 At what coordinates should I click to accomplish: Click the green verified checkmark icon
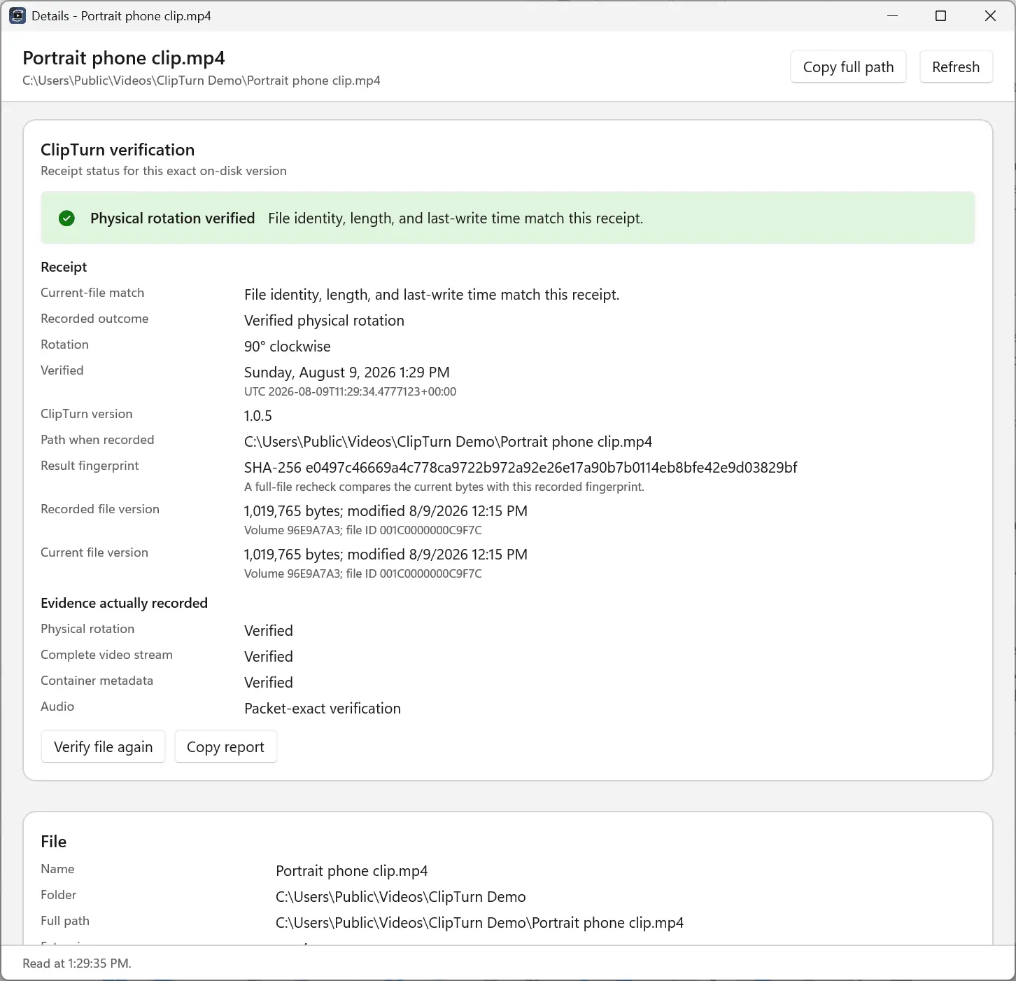click(x=66, y=218)
